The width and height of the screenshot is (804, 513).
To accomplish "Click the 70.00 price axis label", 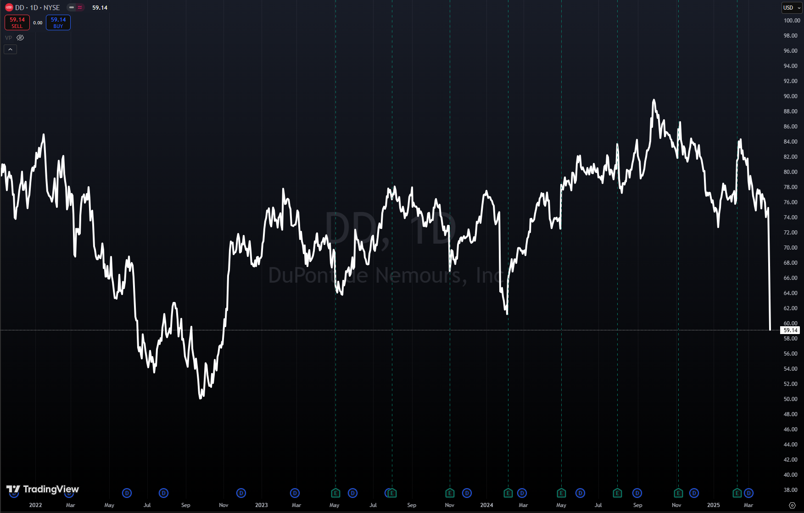I will [790, 248].
